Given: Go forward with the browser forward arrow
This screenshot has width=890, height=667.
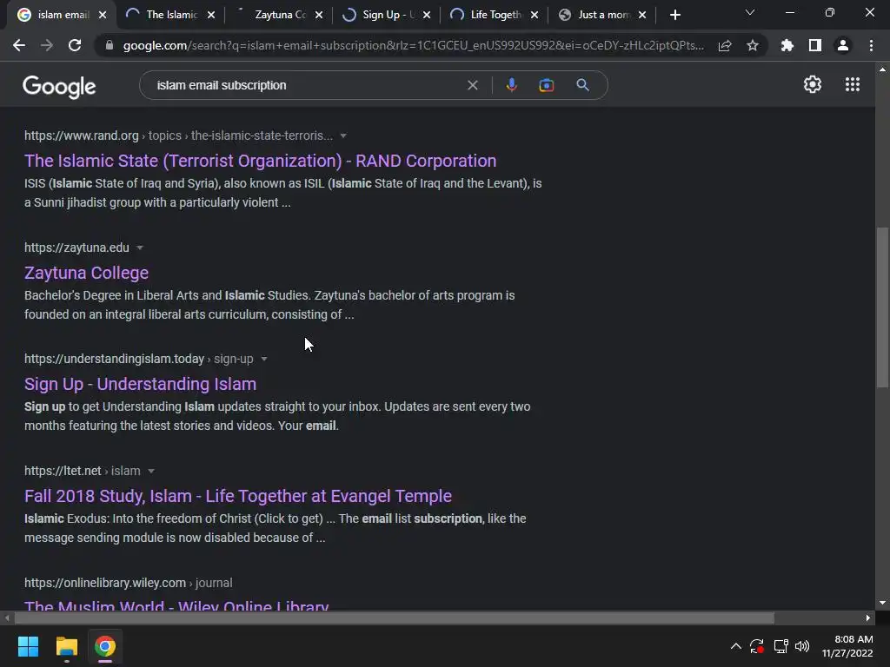Looking at the screenshot, I should [47, 45].
